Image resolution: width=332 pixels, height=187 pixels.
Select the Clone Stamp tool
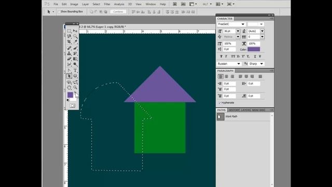[x=69, y=54]
